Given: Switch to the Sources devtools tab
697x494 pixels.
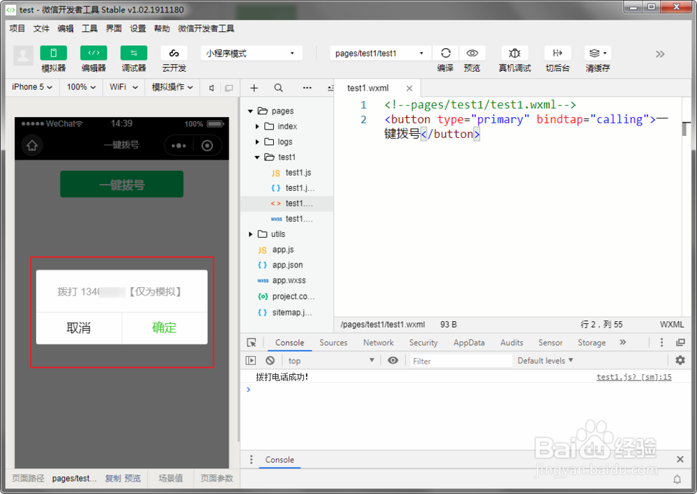Looking at the screenshot, I should coord(333,343).
